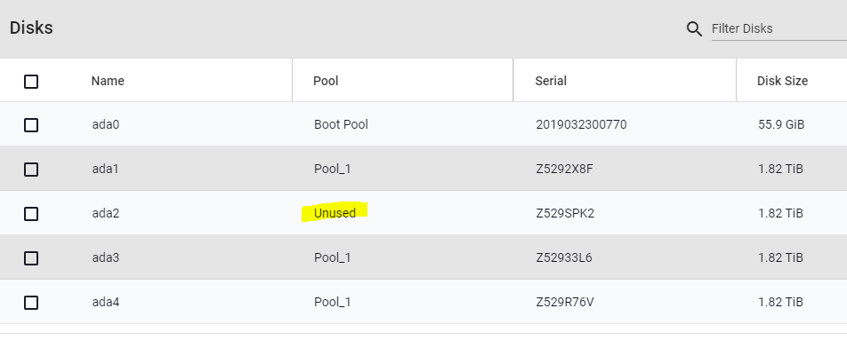Select the ada2 disk name
This screenshot has height=340, width=847.
click(105, 213)
